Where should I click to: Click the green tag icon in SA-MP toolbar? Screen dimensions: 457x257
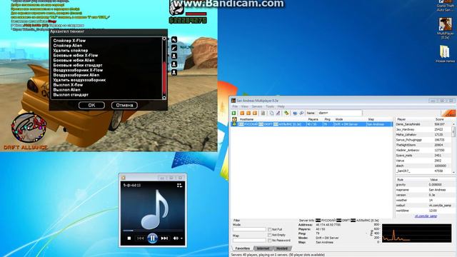click(x=286, y=113)
